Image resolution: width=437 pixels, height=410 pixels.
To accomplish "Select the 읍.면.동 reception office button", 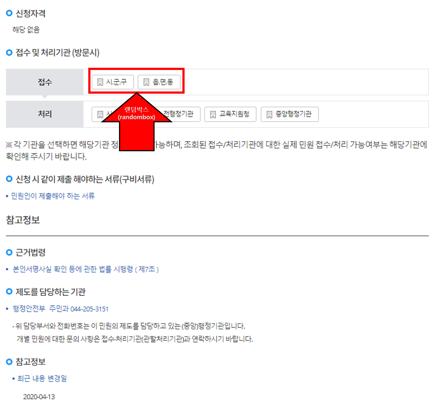I will pyautogui.click(x=160, y=82).
